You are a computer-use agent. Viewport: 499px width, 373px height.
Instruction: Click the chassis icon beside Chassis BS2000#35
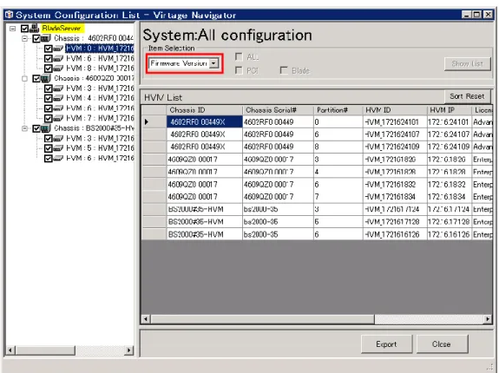pyautogui.click(x=46, y=128)
